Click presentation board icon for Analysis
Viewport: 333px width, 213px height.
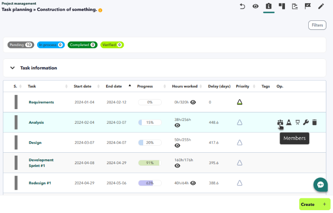point(297,122)
